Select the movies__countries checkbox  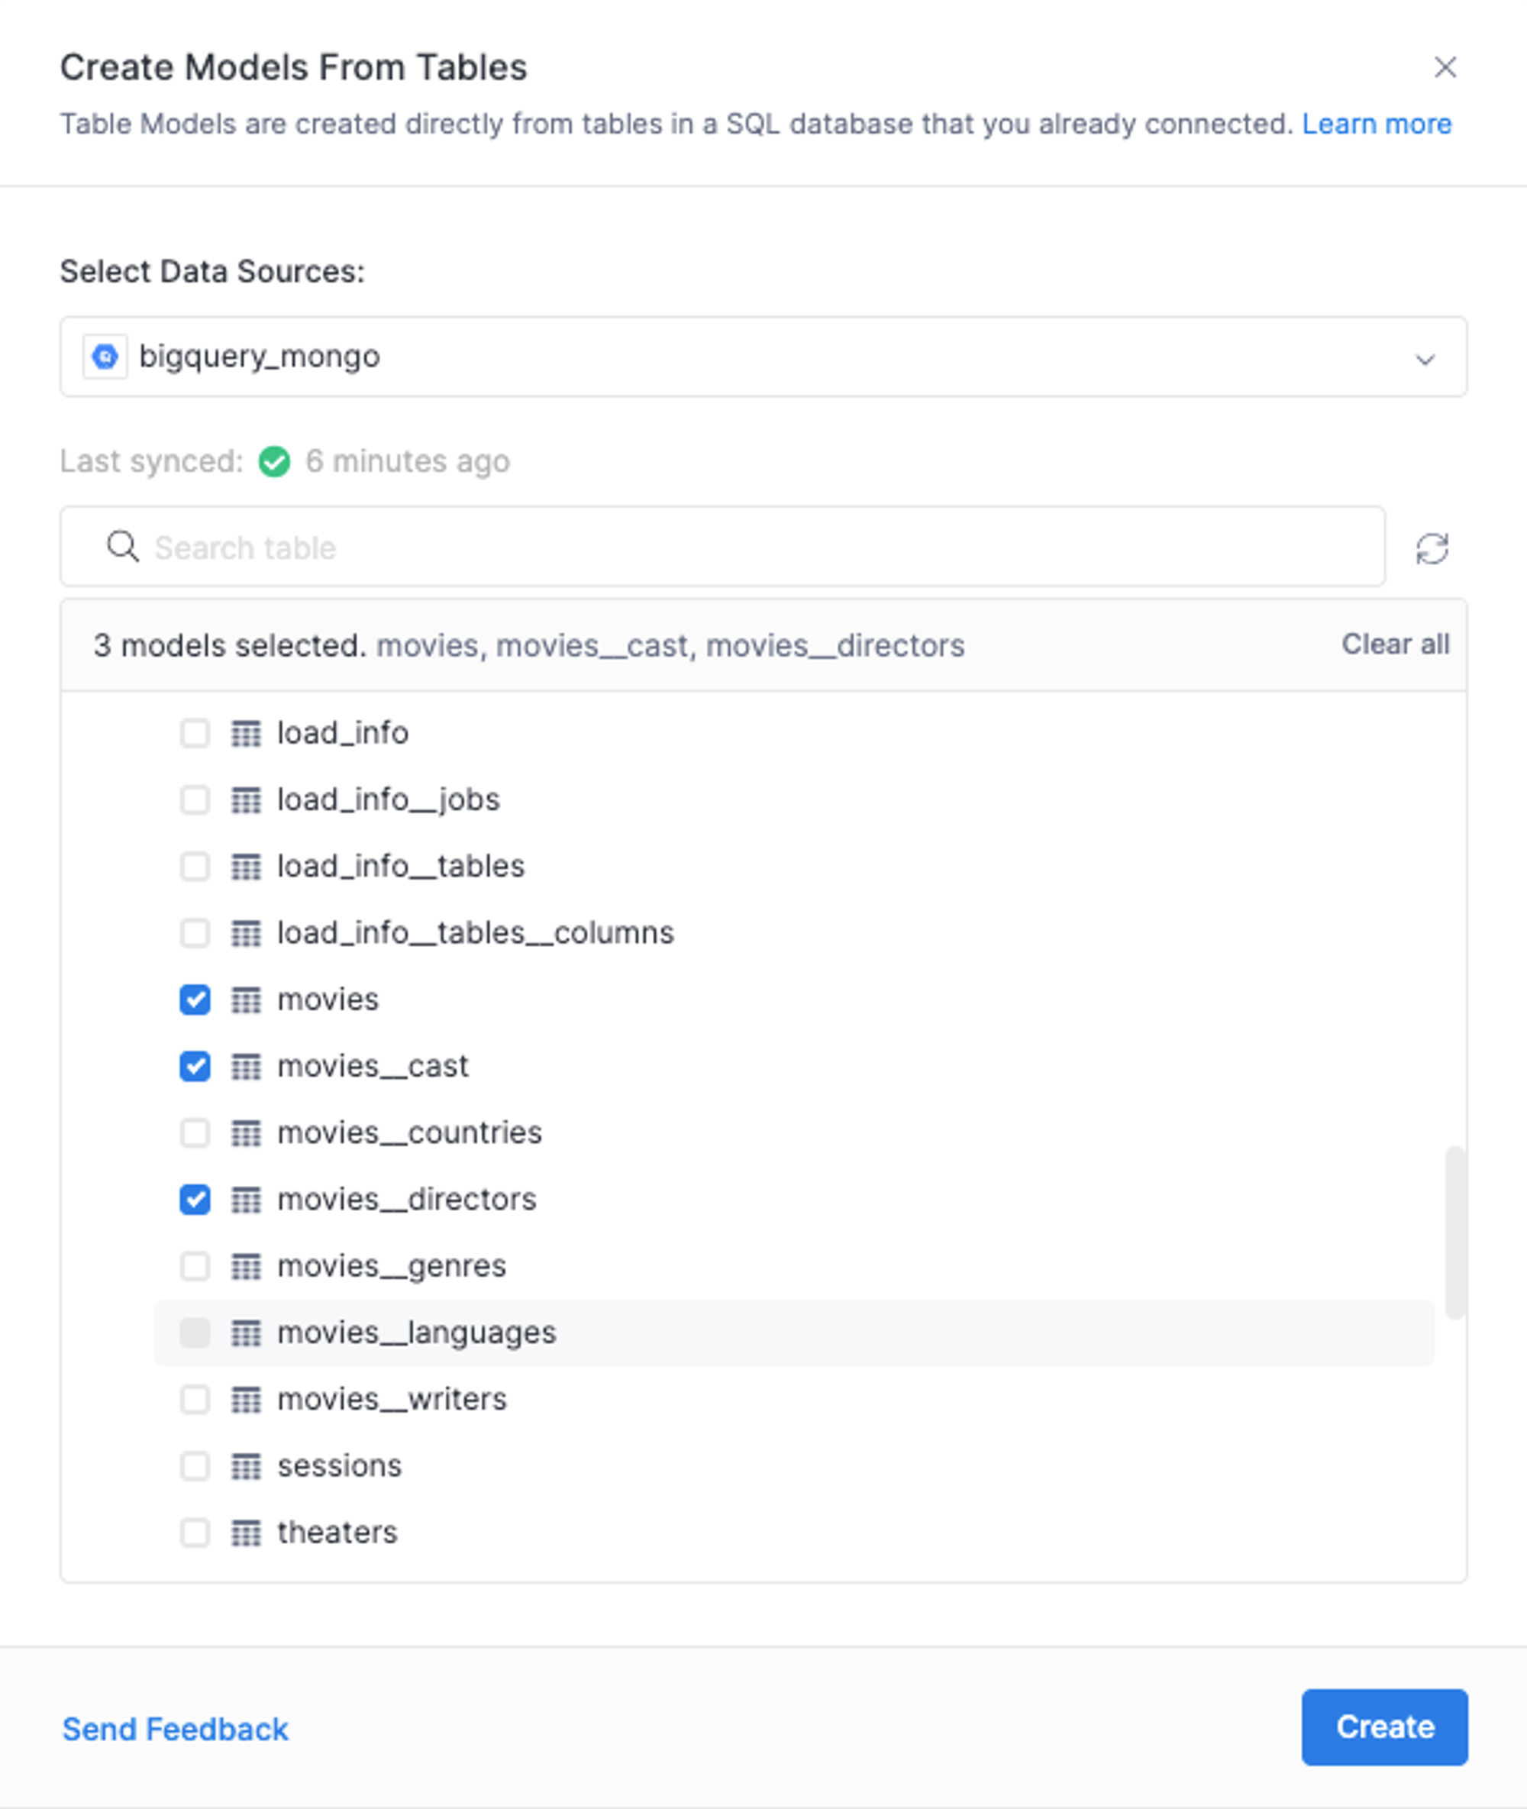click(x=195, y=1134)
